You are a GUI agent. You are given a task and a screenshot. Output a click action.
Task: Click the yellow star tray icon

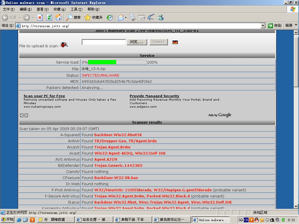(262, 220)
